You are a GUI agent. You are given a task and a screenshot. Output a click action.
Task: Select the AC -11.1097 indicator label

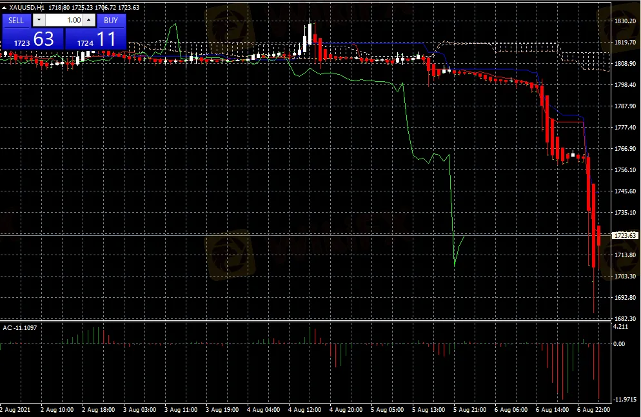(x=20, y=328)
